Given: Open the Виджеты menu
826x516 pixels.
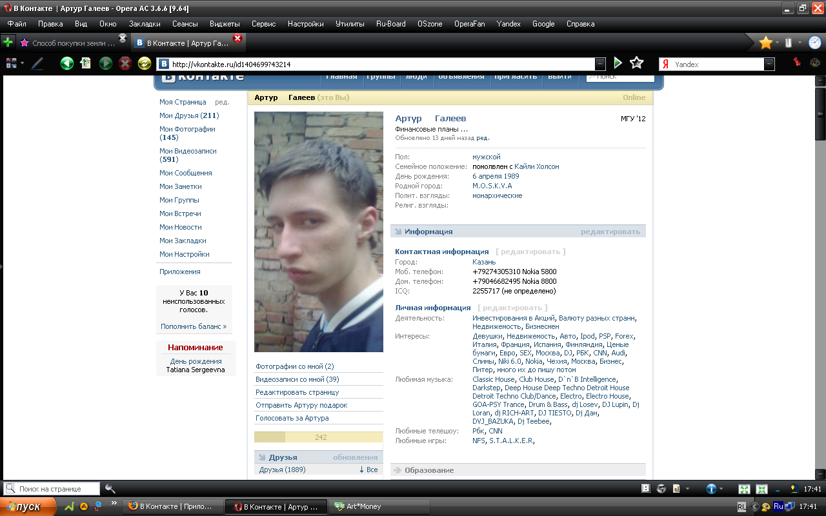Looking at the screenshot, I should [x=225, y=24].
